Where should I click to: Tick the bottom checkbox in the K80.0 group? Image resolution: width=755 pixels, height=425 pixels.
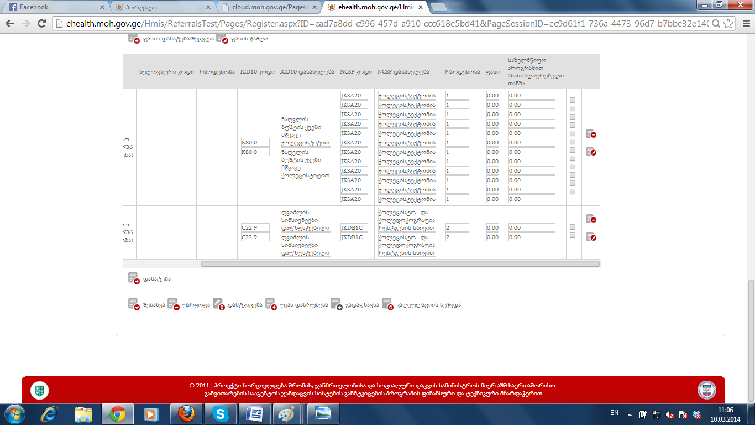tap(573, 191)
